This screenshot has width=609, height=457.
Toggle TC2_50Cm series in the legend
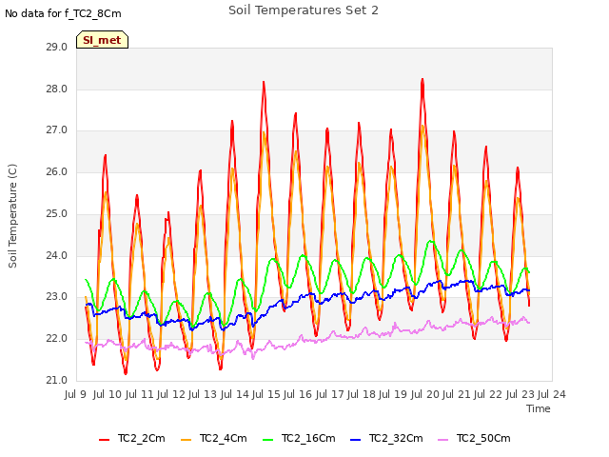[474, 438]
